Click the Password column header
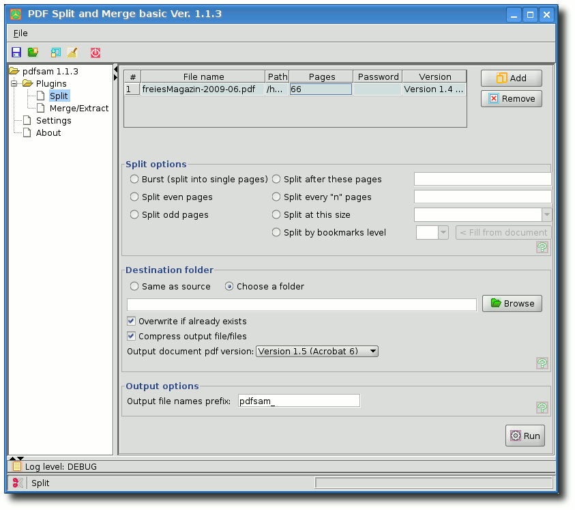575x510 pixels. 378,76
